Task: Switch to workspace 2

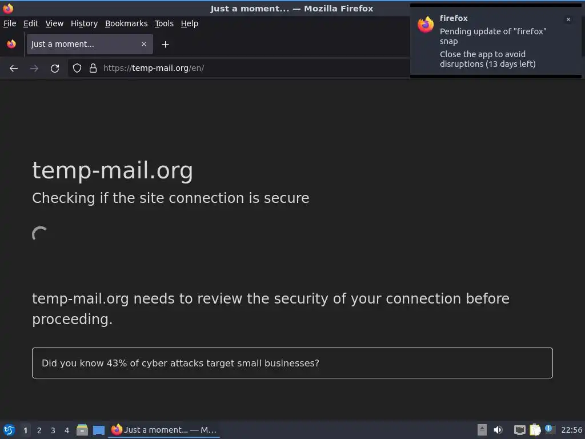Action: [x=39, y=430]
